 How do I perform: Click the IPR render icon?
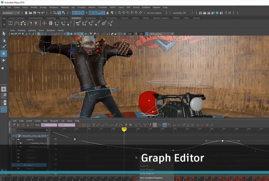point(209,13)
